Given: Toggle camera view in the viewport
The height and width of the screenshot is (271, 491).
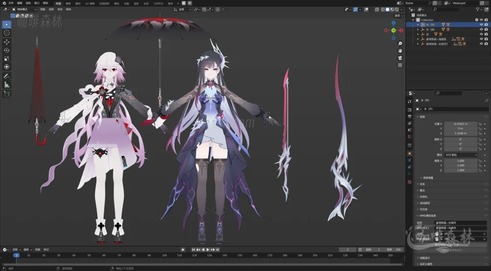Looking at the screenshot, I should pyautogui.click(x=400, y=58).
